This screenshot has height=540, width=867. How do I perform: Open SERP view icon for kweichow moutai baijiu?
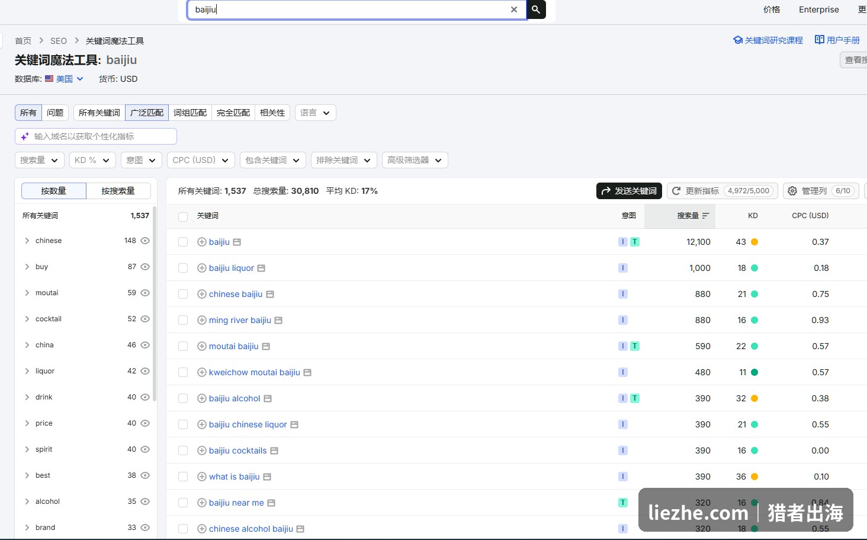pyautogui.click(x=307, y=372)
